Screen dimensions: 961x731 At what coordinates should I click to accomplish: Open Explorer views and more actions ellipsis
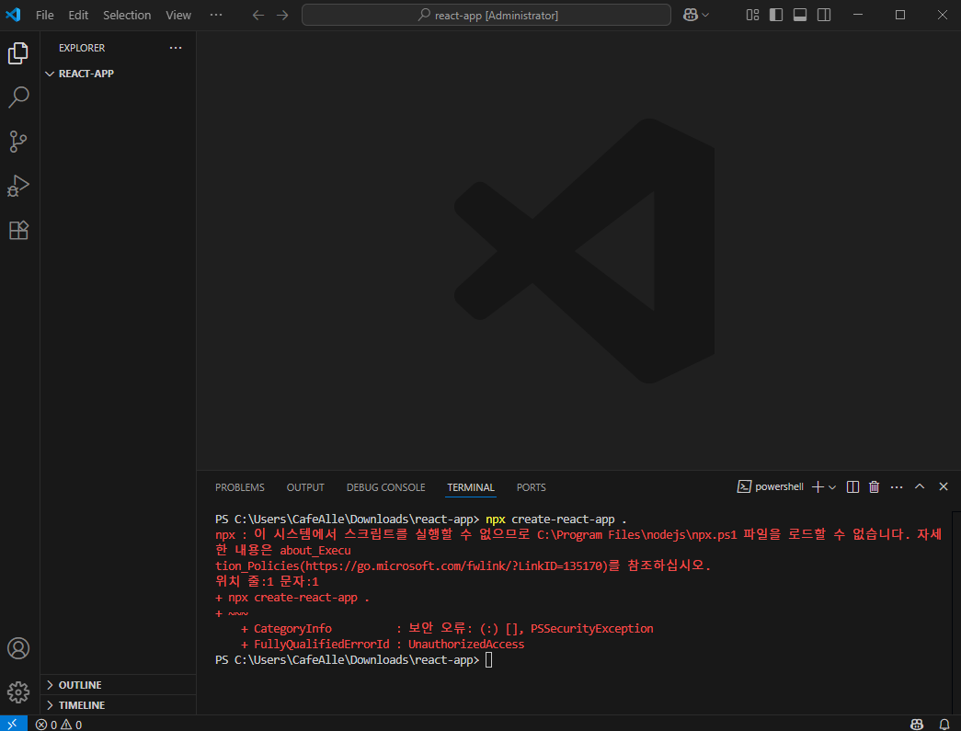[176, 48]
